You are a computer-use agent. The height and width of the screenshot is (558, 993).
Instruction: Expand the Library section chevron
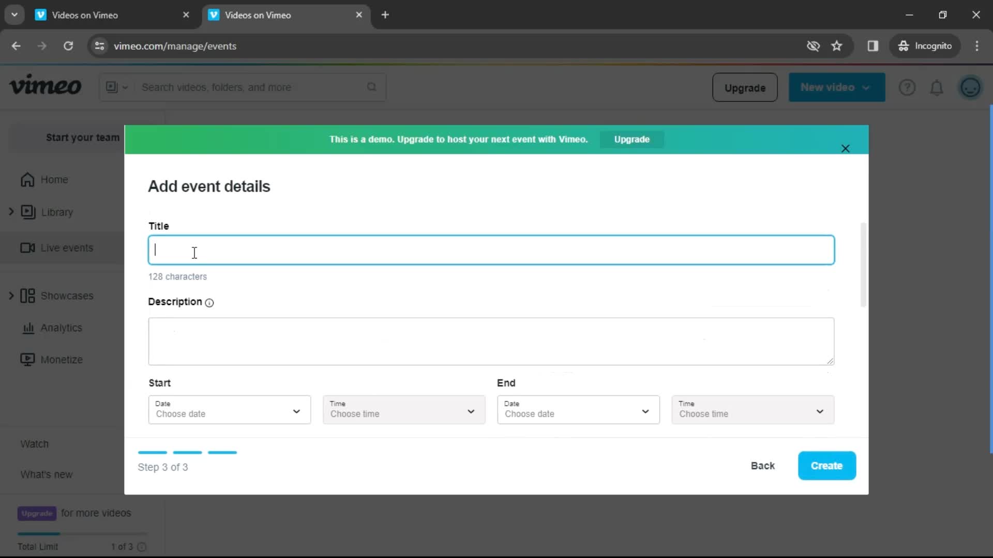coord(11,212)
